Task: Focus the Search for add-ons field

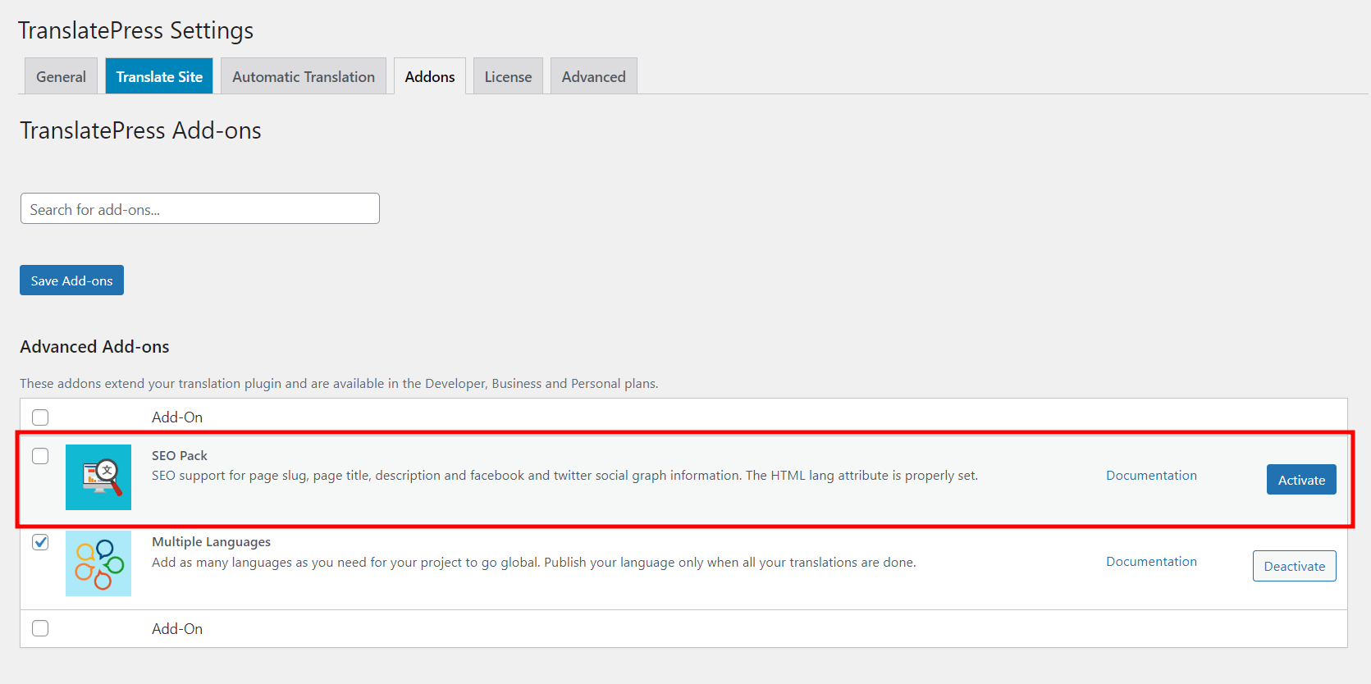Action: click(200, 208)
